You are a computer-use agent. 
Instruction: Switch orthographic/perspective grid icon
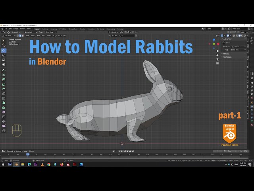tap(217, 63)
